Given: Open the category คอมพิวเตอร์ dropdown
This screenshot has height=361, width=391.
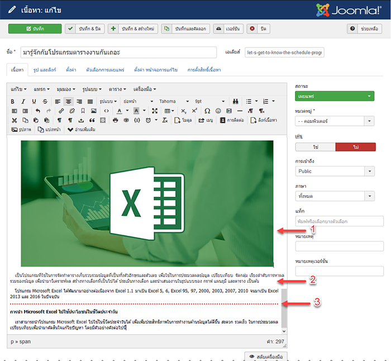Looking at the screenshot, I should tap(335, 121).
